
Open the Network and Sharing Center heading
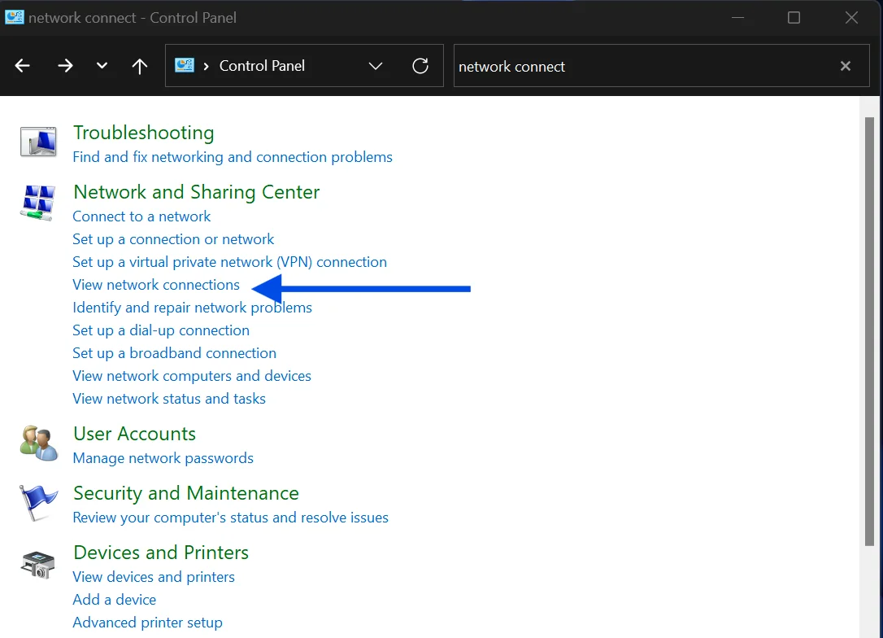click(197, 192)
